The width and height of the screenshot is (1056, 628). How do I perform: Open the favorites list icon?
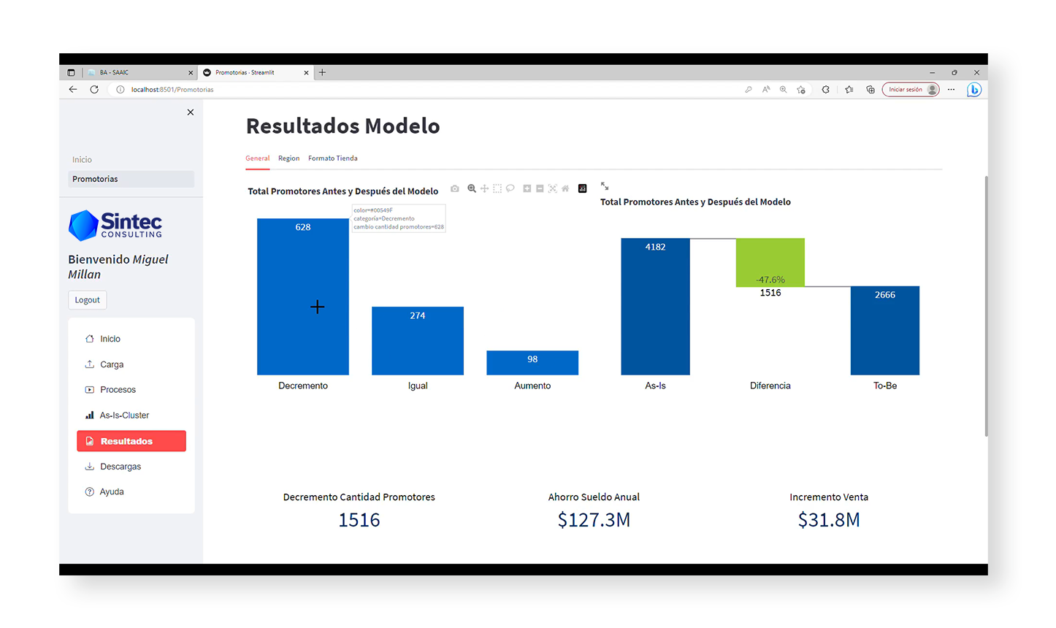coord(849,89)
